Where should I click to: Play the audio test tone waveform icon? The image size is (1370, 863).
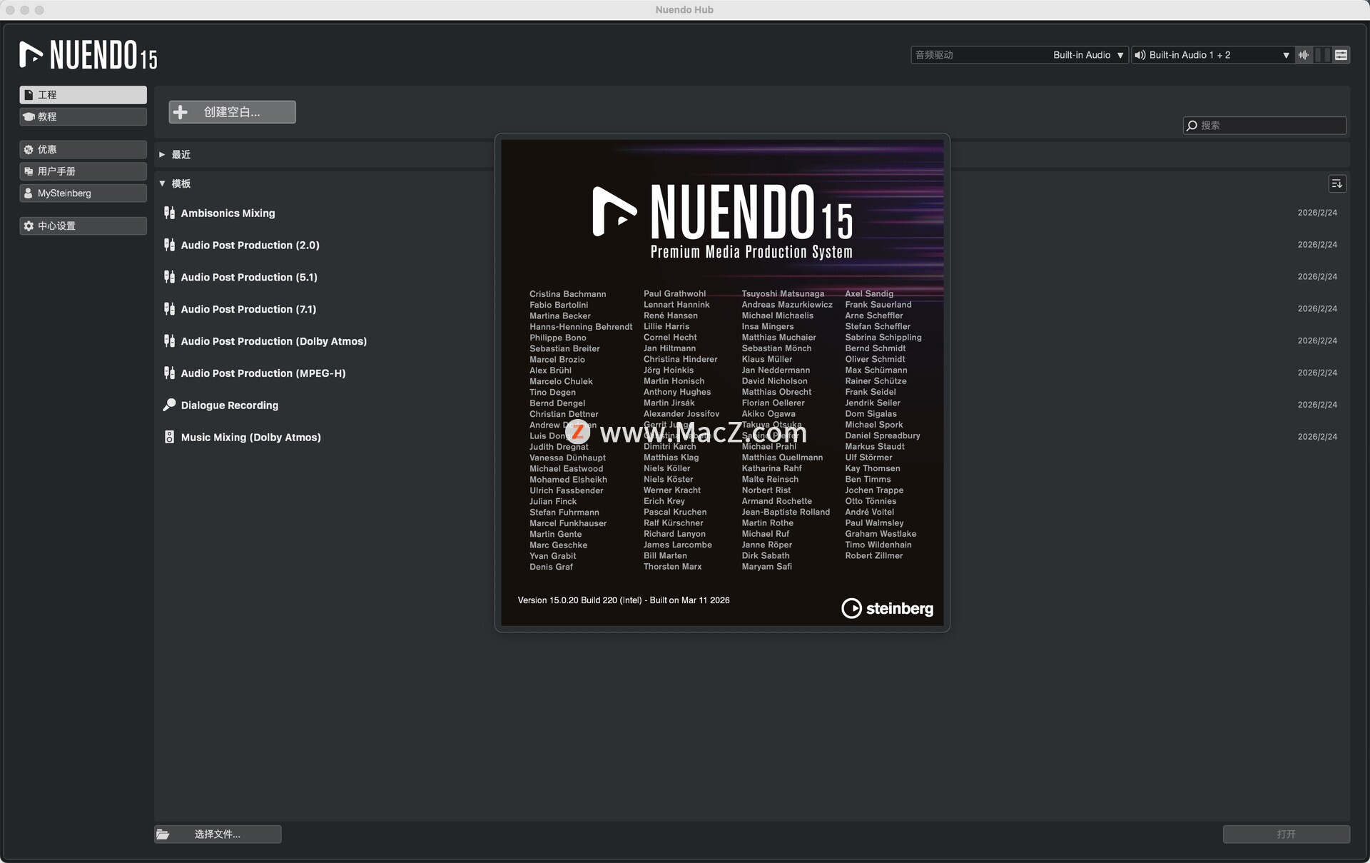pyautogui.click(x=1304, y=55)
